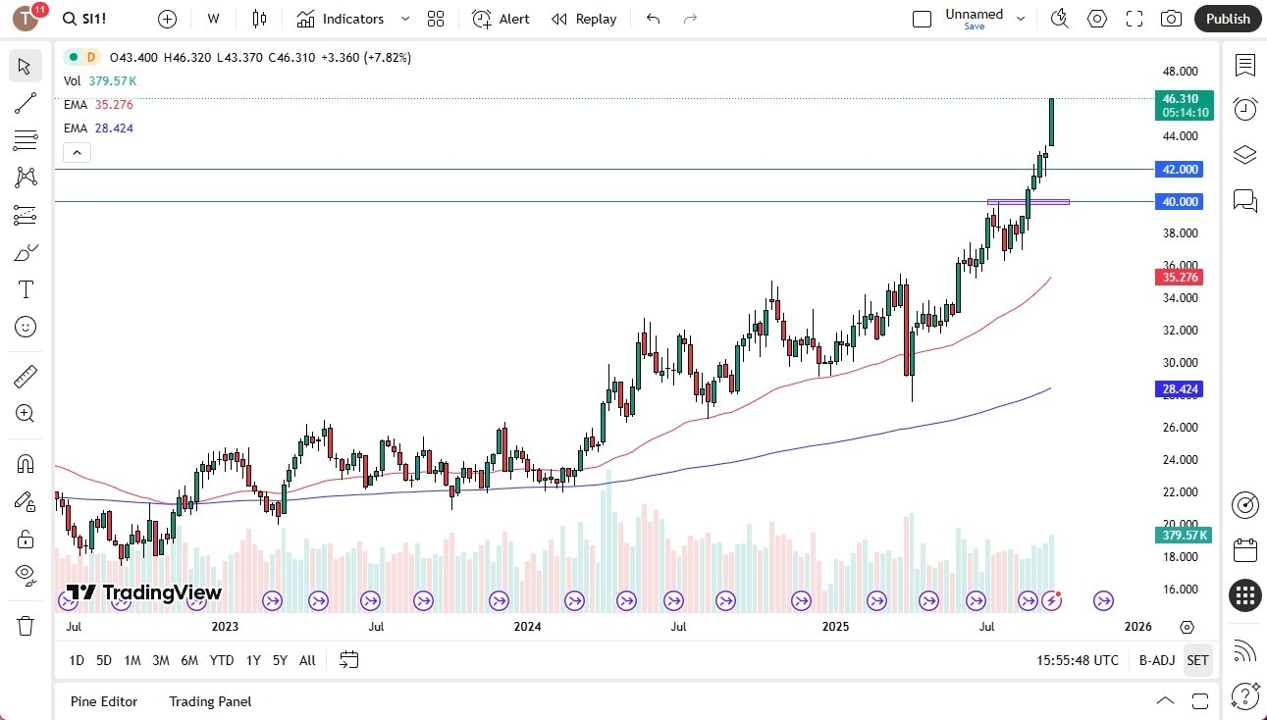This screenshot has width=1267, height=720.
Task: Click the Publish button
Action: (1227, 19)
